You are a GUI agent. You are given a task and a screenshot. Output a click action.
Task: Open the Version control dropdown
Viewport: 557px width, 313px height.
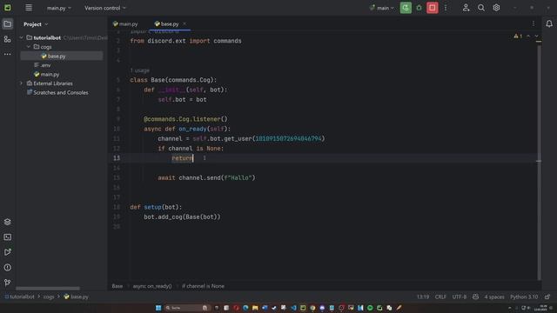(x=105, y=8)
